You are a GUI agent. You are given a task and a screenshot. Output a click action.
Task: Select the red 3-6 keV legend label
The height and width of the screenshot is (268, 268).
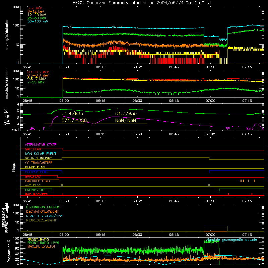point(35,8)
